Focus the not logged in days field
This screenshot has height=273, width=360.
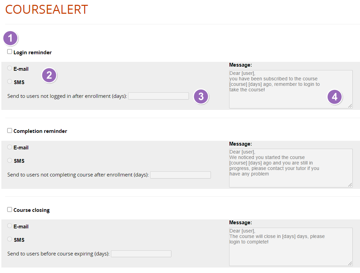click(158, 96)
